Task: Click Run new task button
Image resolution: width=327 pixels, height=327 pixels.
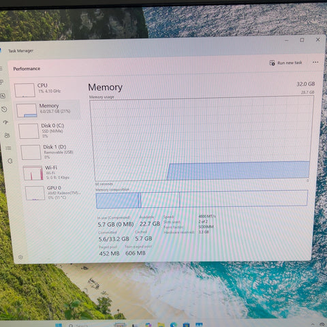Action: [285, 63]
